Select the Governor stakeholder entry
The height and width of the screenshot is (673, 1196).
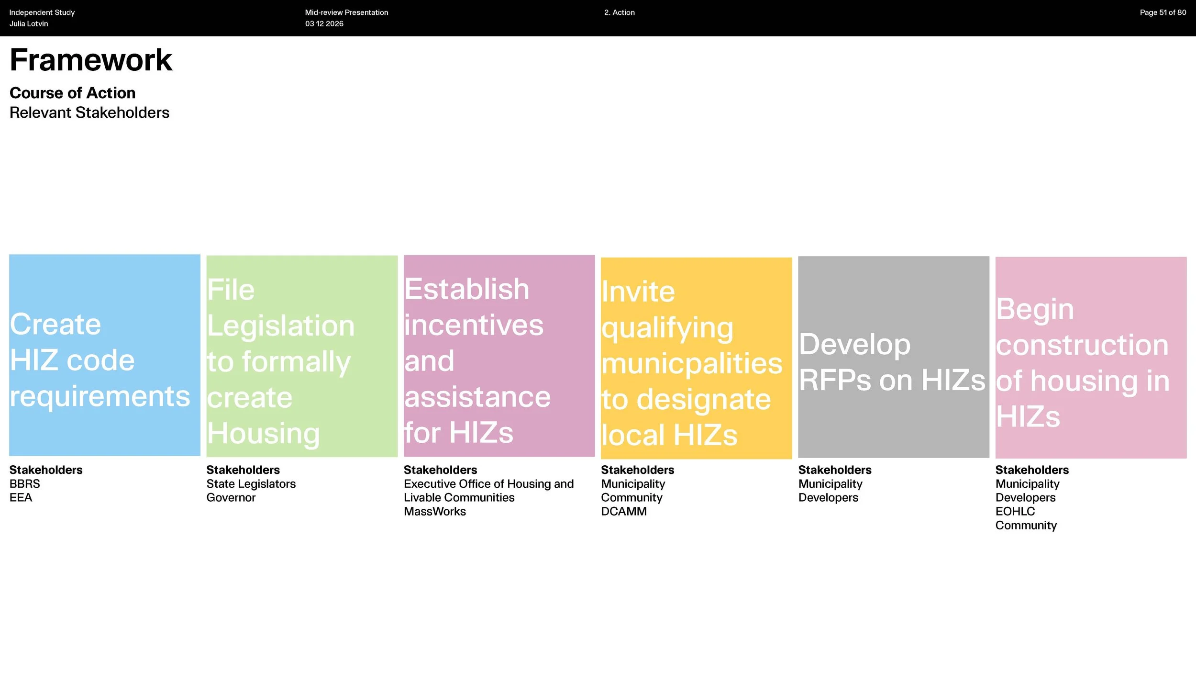coord(231,497)
